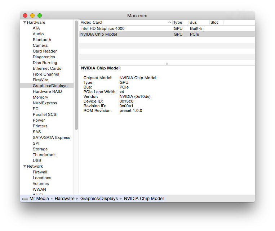Click the Revision ID value 0x00a1
This screenshot has height=231, width=275.
[x=126, y=106]
